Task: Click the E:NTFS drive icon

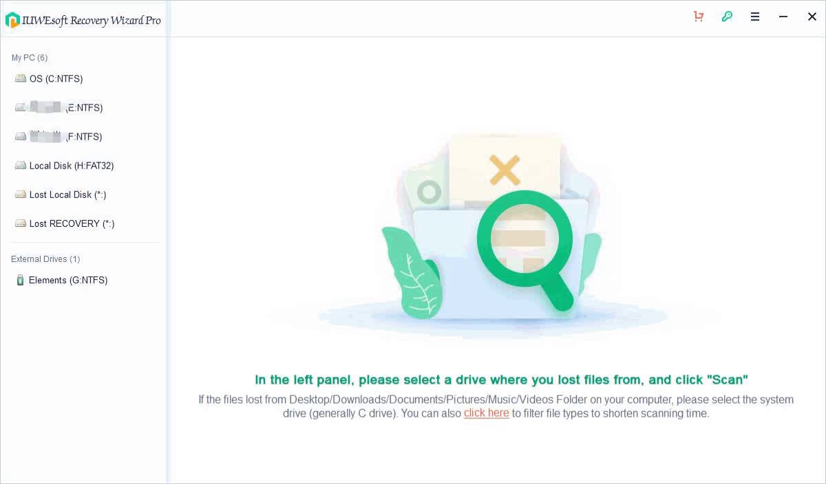Action: click(21, 107)
